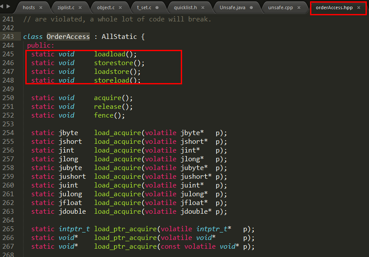Click the acquire() method name

coord(108,98)
